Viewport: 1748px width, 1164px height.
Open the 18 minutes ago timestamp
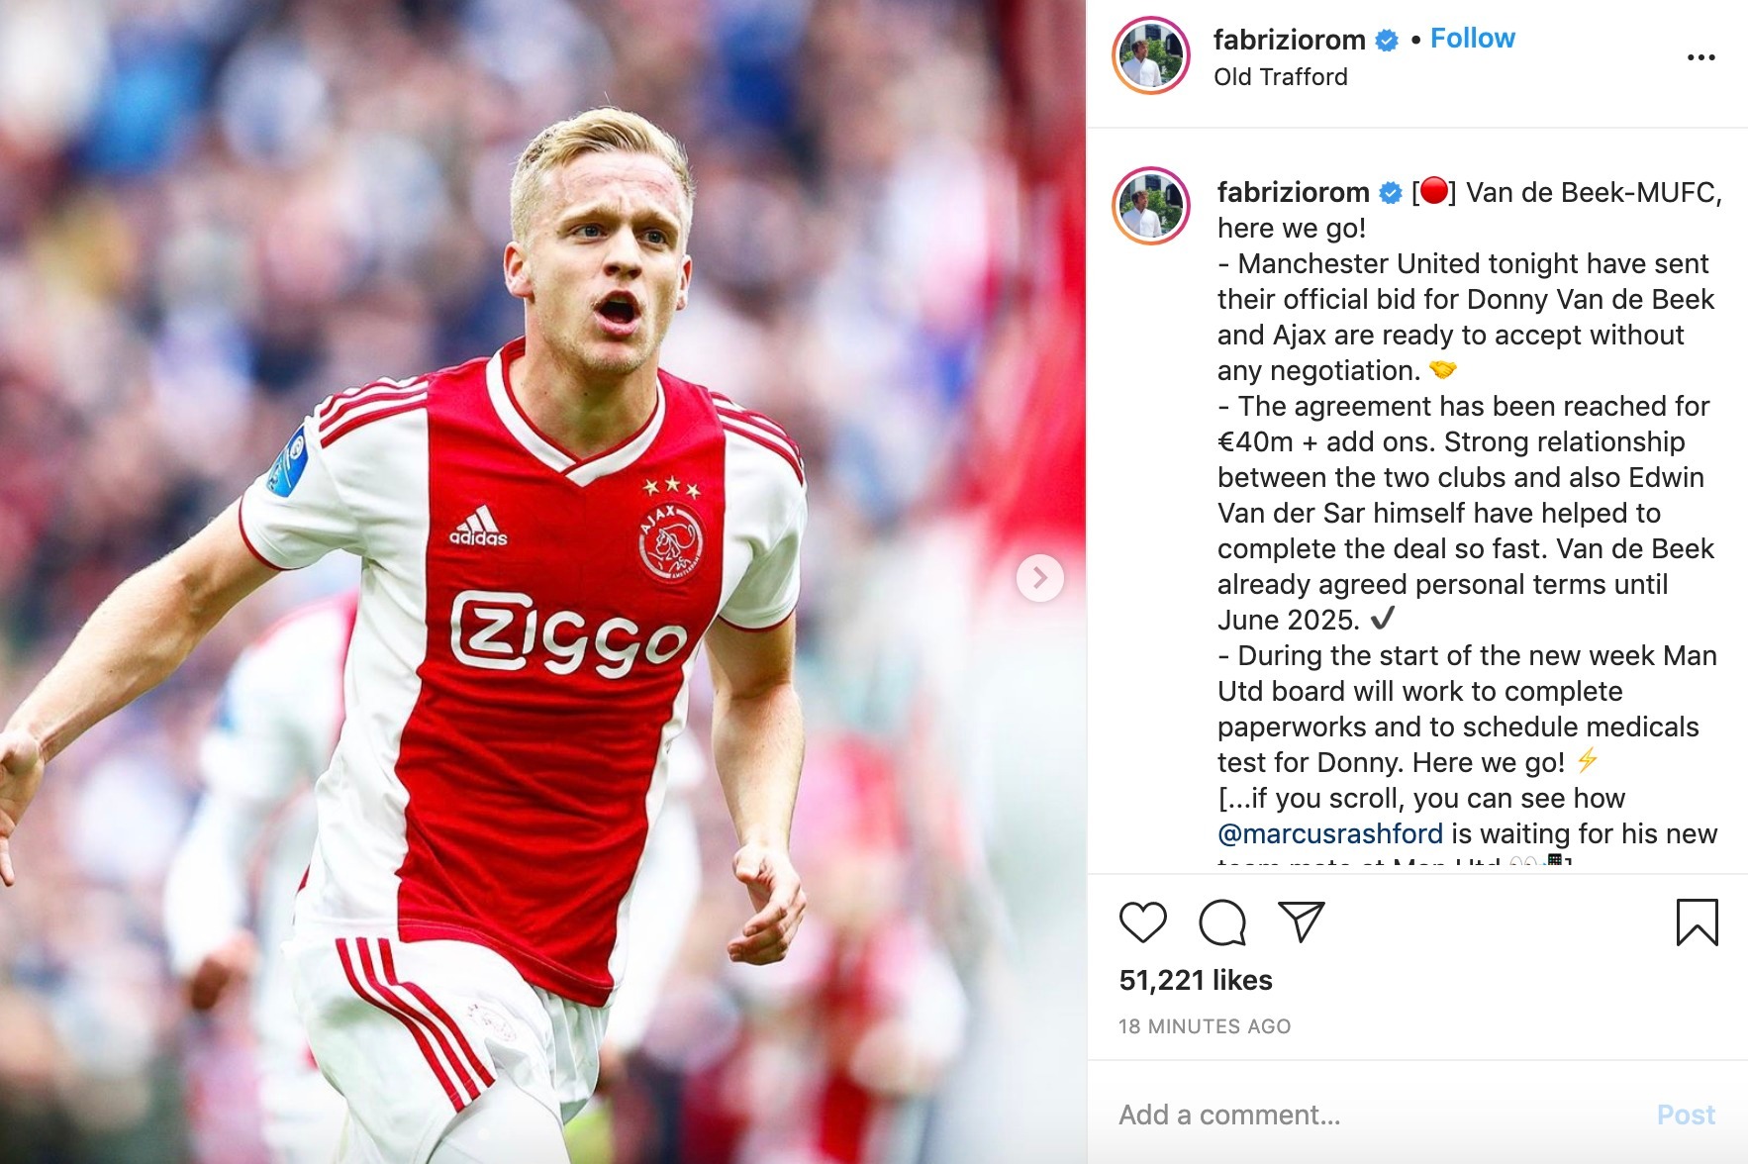click(1205, 1026)
